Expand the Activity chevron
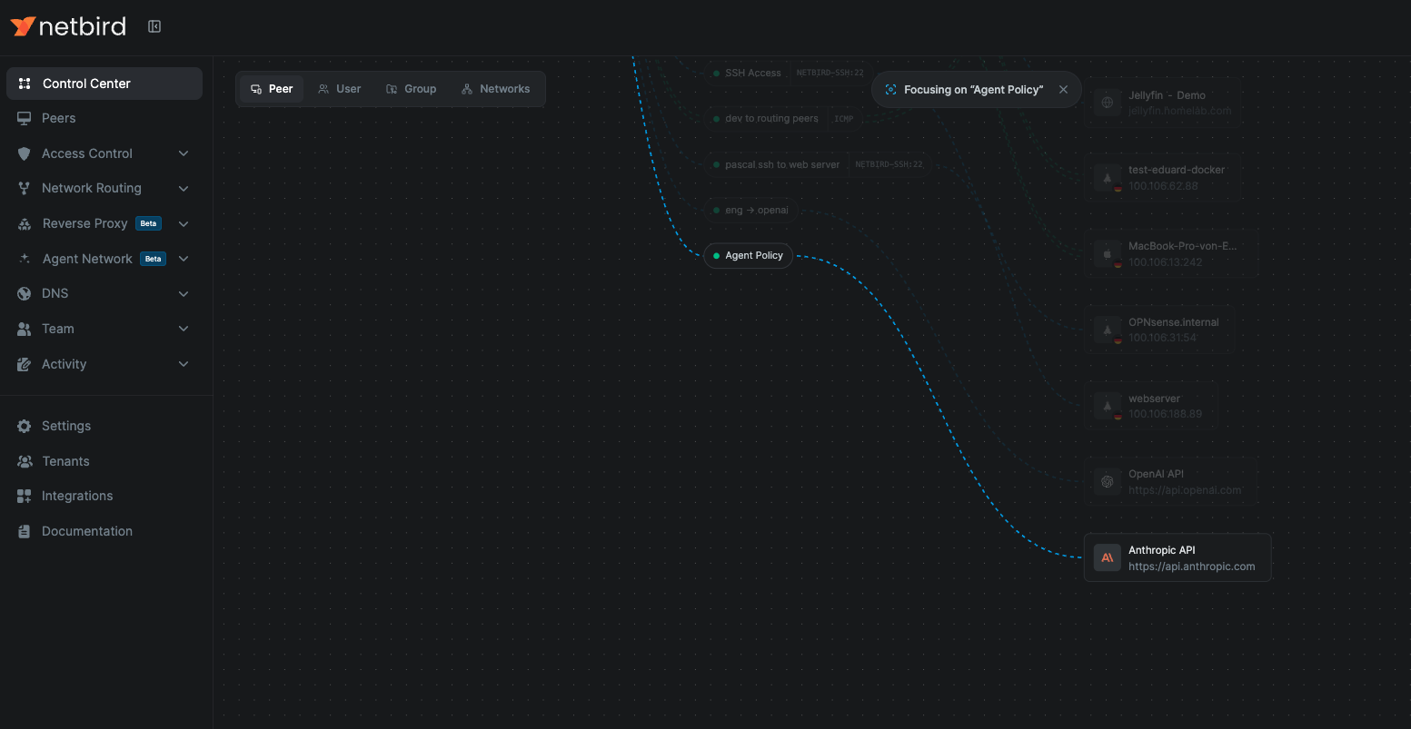 184,364
